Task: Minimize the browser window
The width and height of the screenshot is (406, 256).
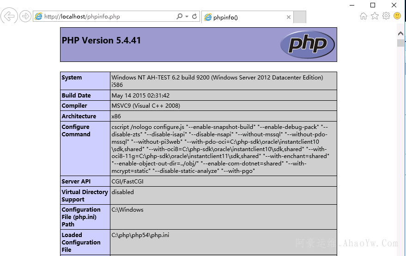Action: 351,5
